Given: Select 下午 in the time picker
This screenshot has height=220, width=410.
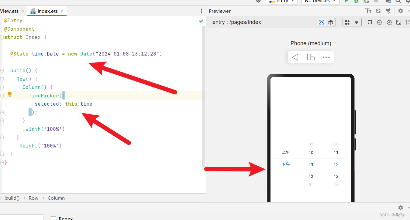Looking at the screenshot, I should [x=286, y=164].
